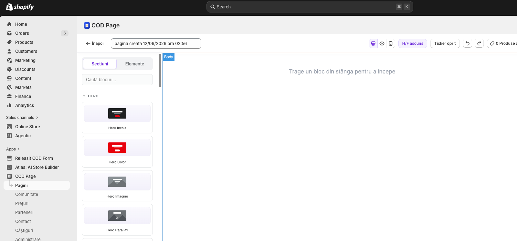
Task: Select the Secțiuni tab
Action: click(100, 64)
